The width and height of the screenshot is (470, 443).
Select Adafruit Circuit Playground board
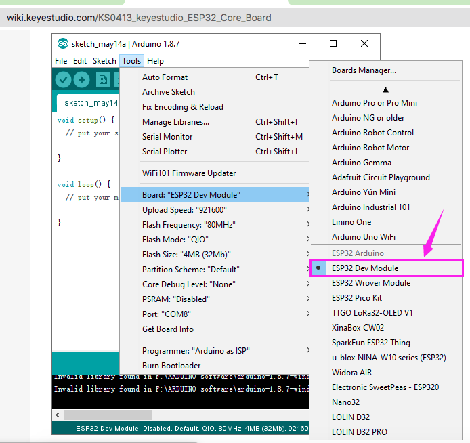coord(387,177)
